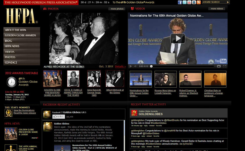Click the film camera icon next to Videos heading
245x151 pixels.
[132, 9]
